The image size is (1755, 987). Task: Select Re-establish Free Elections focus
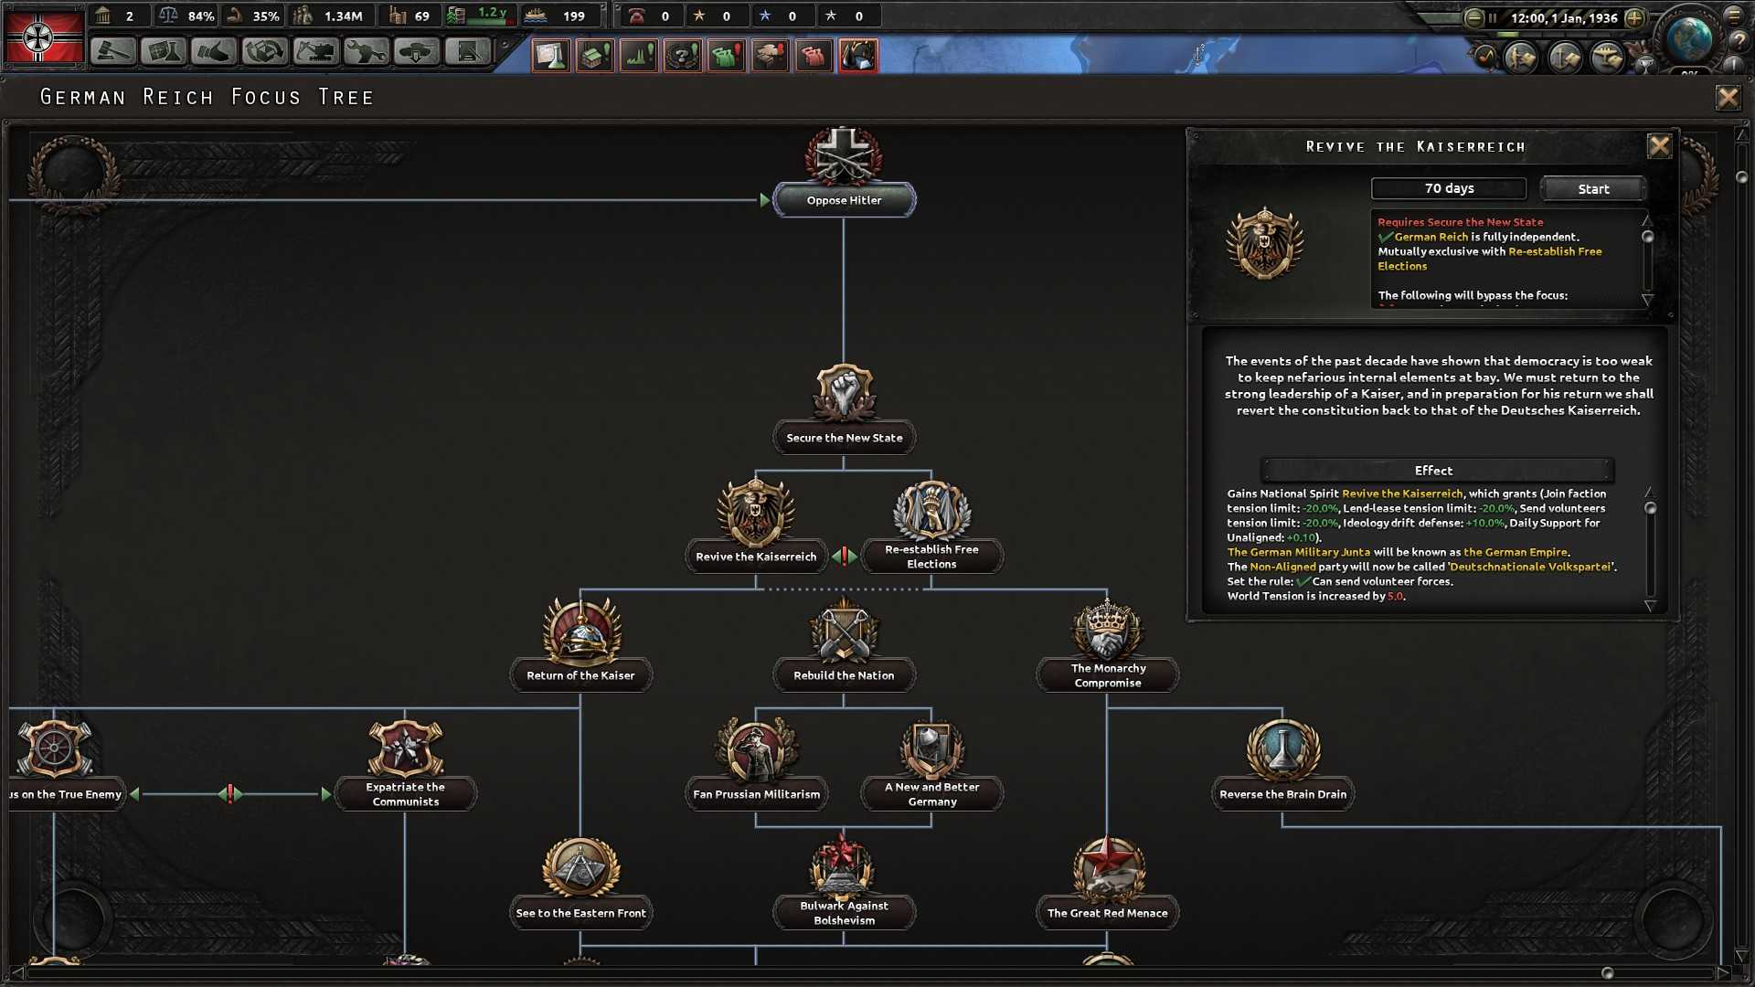point(931,557)
